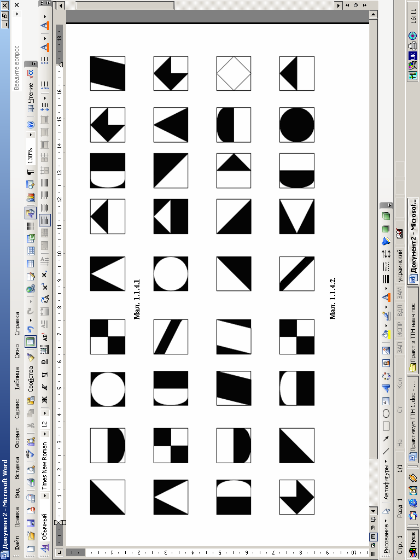Insert a Microsoft Excel worksheet
This screenshot has height=560, width=420.
coord(31,238)
